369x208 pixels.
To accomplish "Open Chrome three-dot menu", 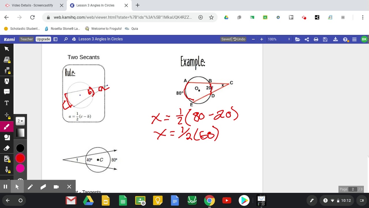I will point(363,17).
